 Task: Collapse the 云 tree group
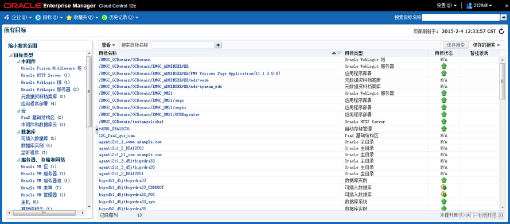[18, 111]
